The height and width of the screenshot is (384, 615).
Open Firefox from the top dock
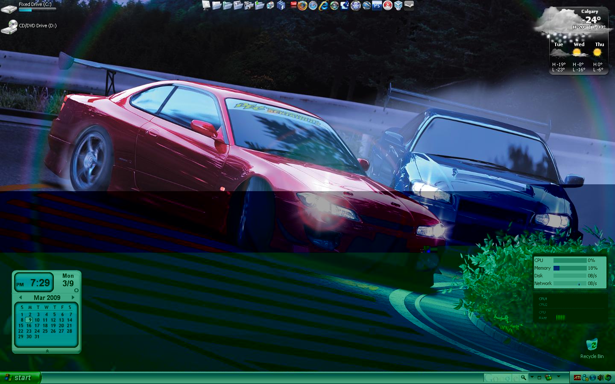click(x=302, y=5)
